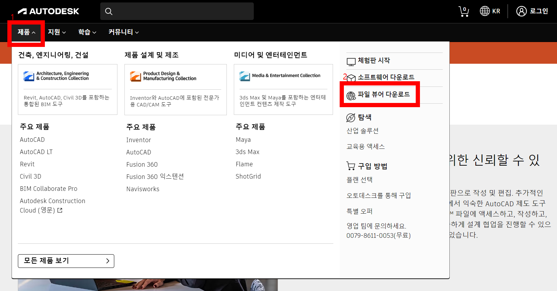Expand the 학습 menu
Image resolution: width=557 pixels, height=291 pixels.
(x=87, y=32)
